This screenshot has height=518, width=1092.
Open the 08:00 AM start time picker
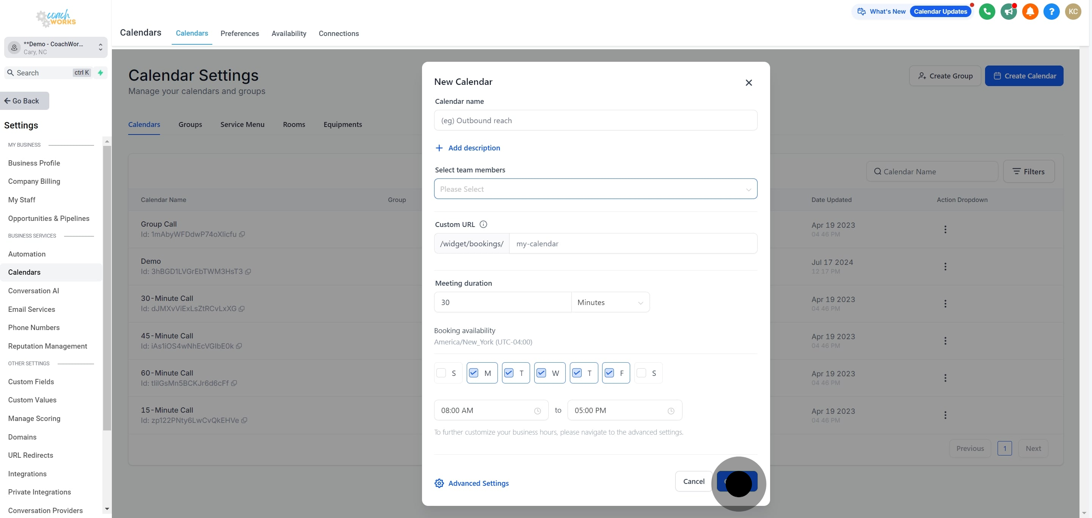click(491, 410)
